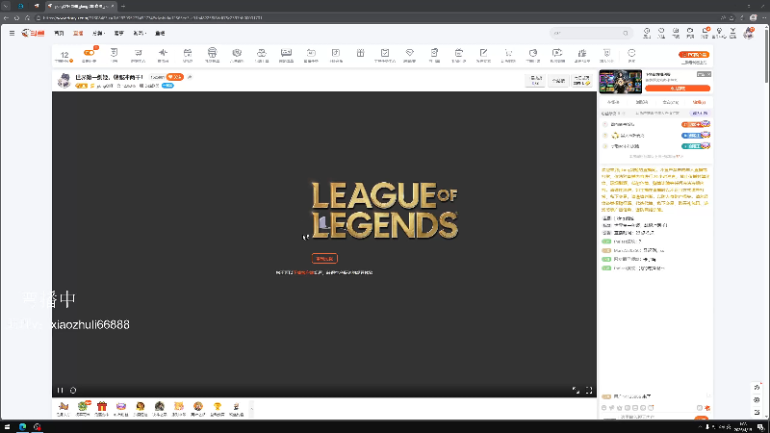Send the chat with the orange send button
This screenshot has width=770, height=433.
[702, 418]
